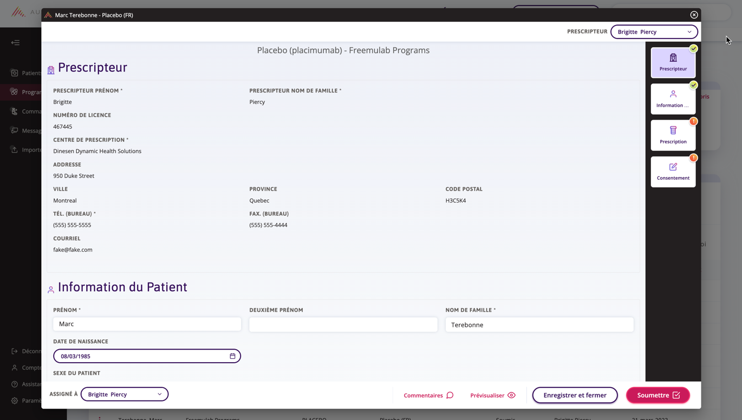
Task: Click the Sexe du patient label
Action: click(x=76, y=373)
